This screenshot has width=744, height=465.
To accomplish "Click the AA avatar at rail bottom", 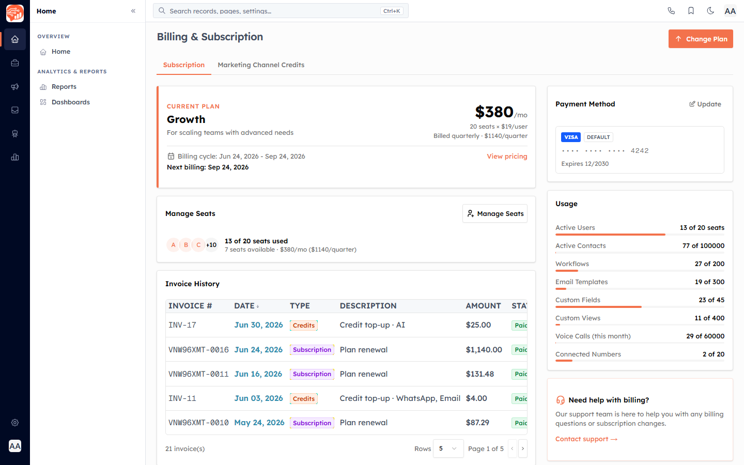I will pyautogui.click(x=15, y=446).
